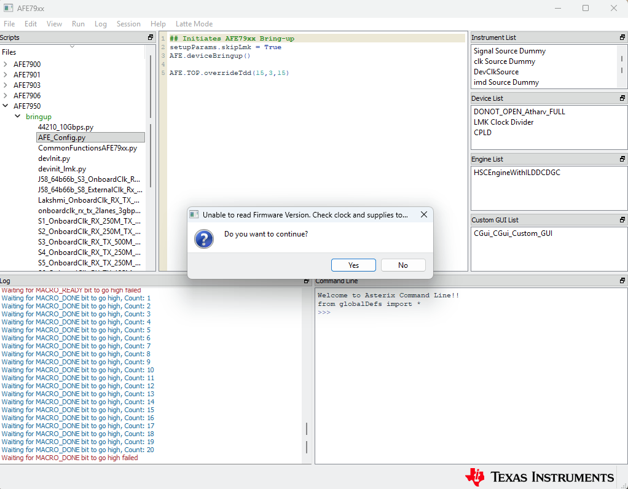Select S2_OnboardClk_RX_250M script
The width and height of the screenshot is (628, 489).
[89, 232]
